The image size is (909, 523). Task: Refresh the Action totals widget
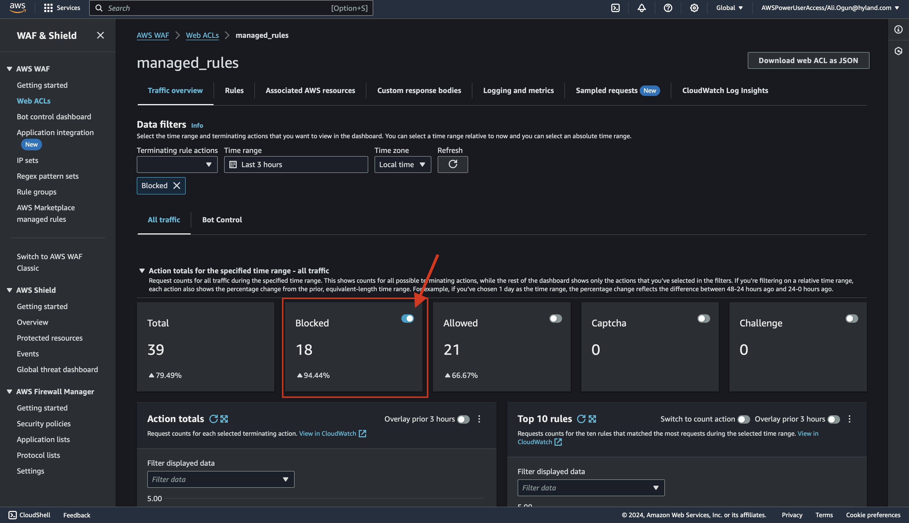214,419
